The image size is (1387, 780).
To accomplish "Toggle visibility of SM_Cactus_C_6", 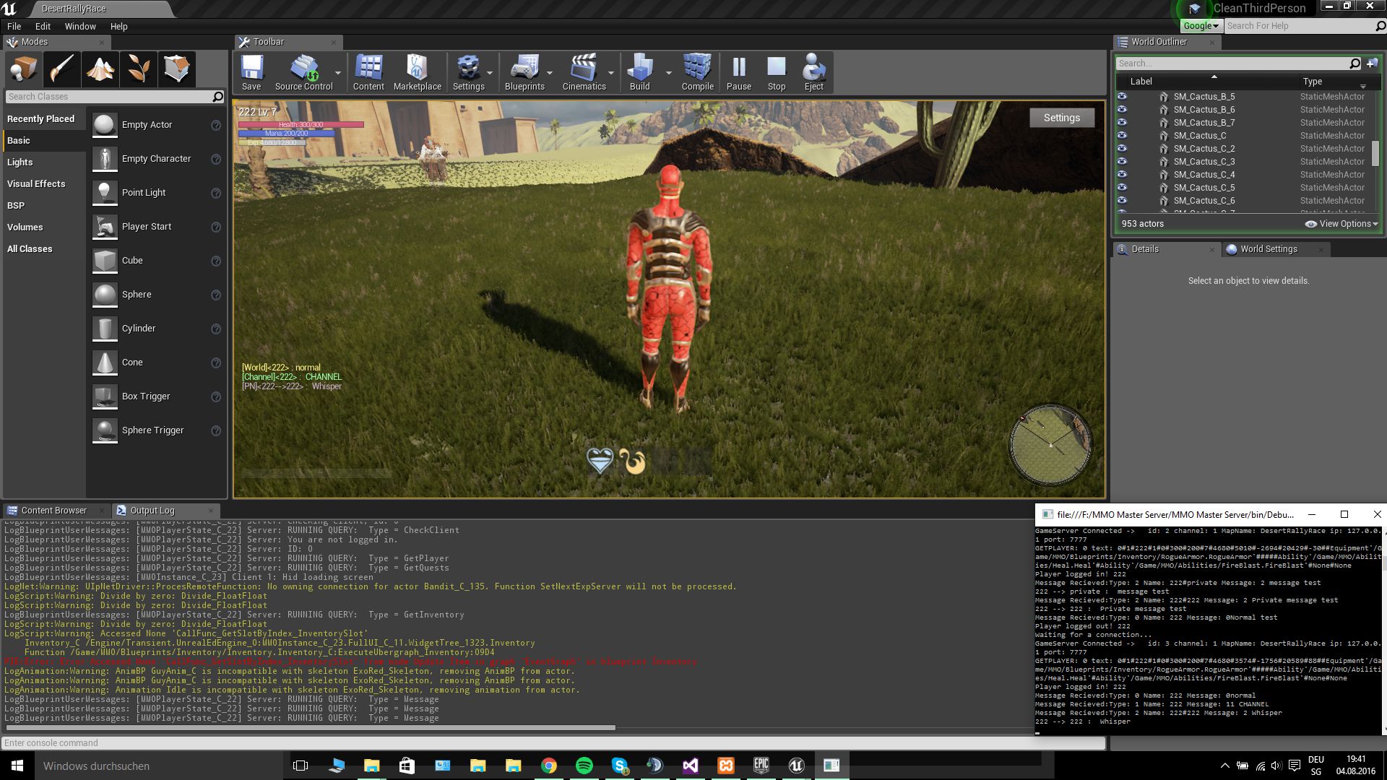I will point(1122,200).
